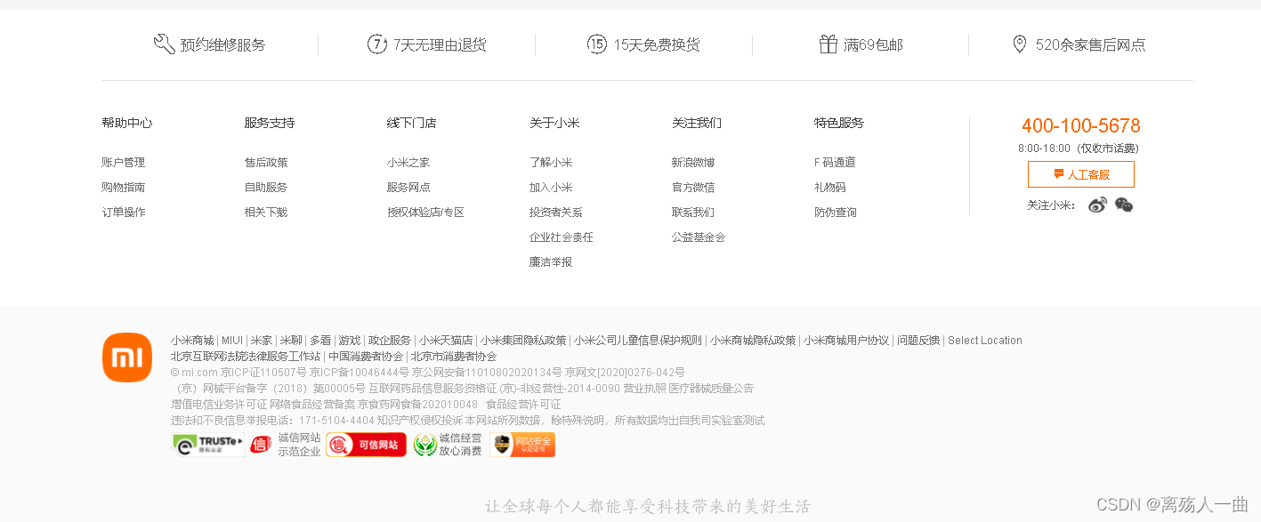Open the 诚信经营放心消费 badge
This screenshot has width=1261, height=522.
click(448, 445)
